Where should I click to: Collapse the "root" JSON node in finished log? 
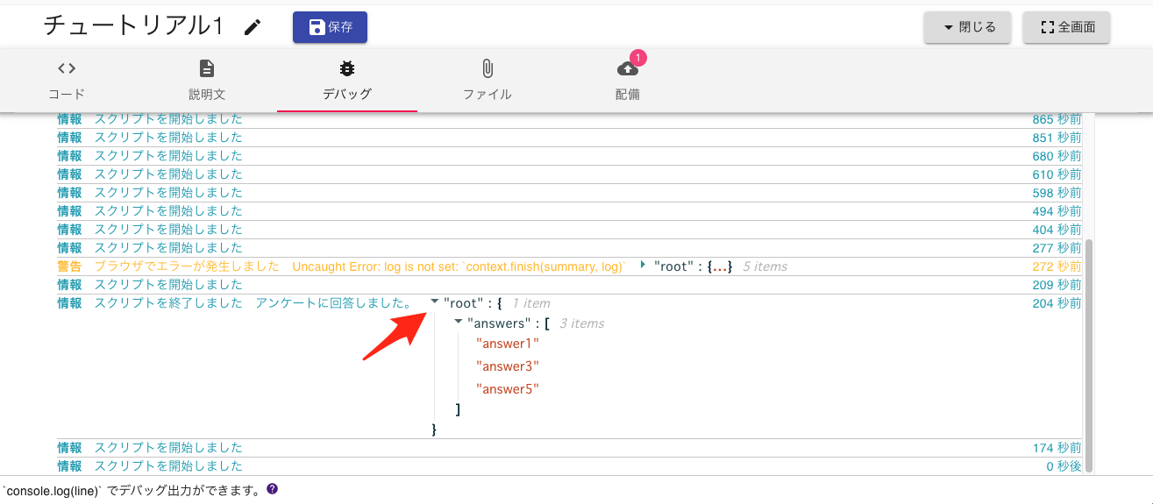click(x=435, y=302)
